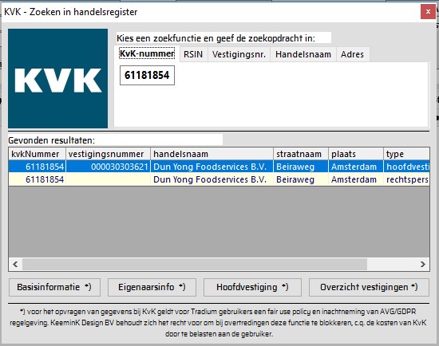Click the horizontal scrollbar right arrow
Viewport: 439px width, 346px height.
(423, 265)
